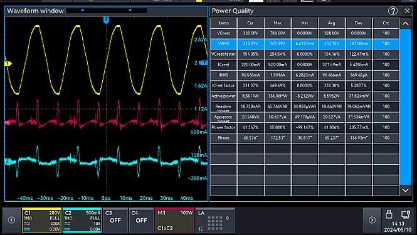
Task: Click the Cur column header
Action: point(251,23)
